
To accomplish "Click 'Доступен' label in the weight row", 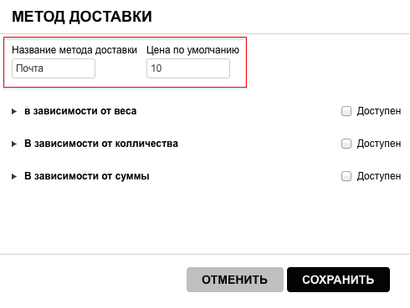I will pyautogui.click(x=379, y=111).
